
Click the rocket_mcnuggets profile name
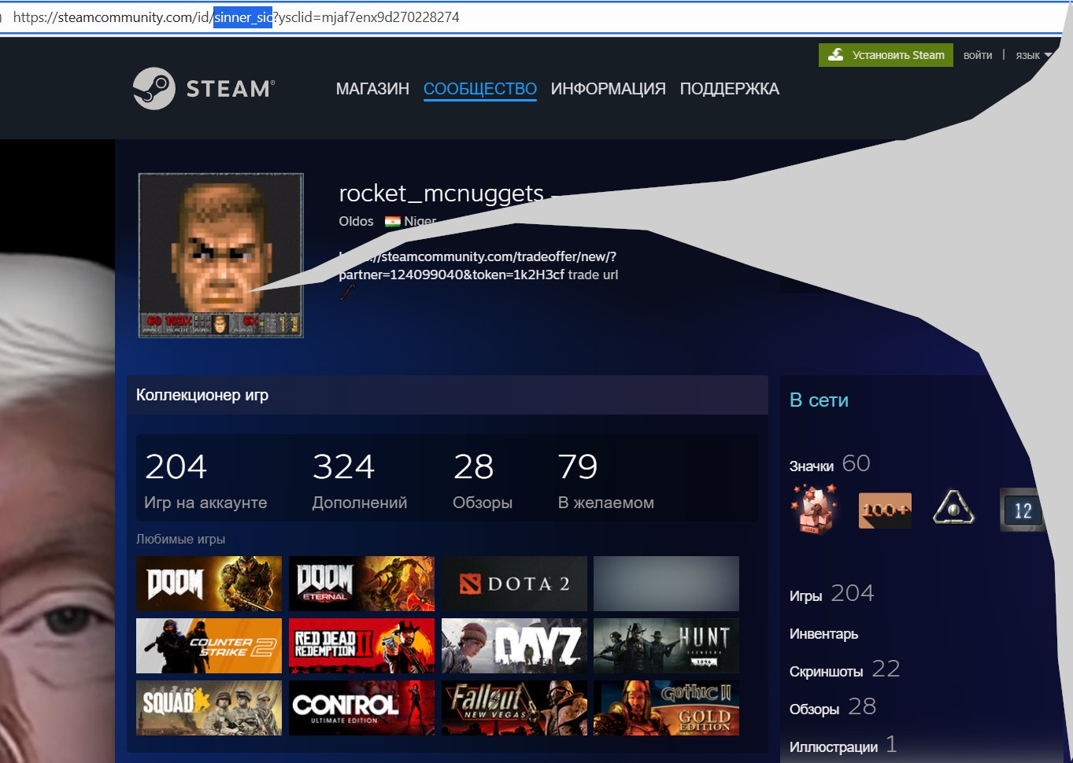[x=442, y=194]
